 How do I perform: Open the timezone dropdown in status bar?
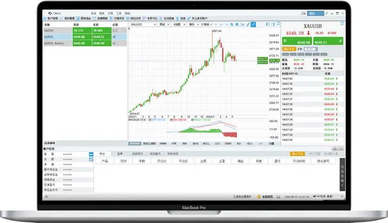pos(328,197)
